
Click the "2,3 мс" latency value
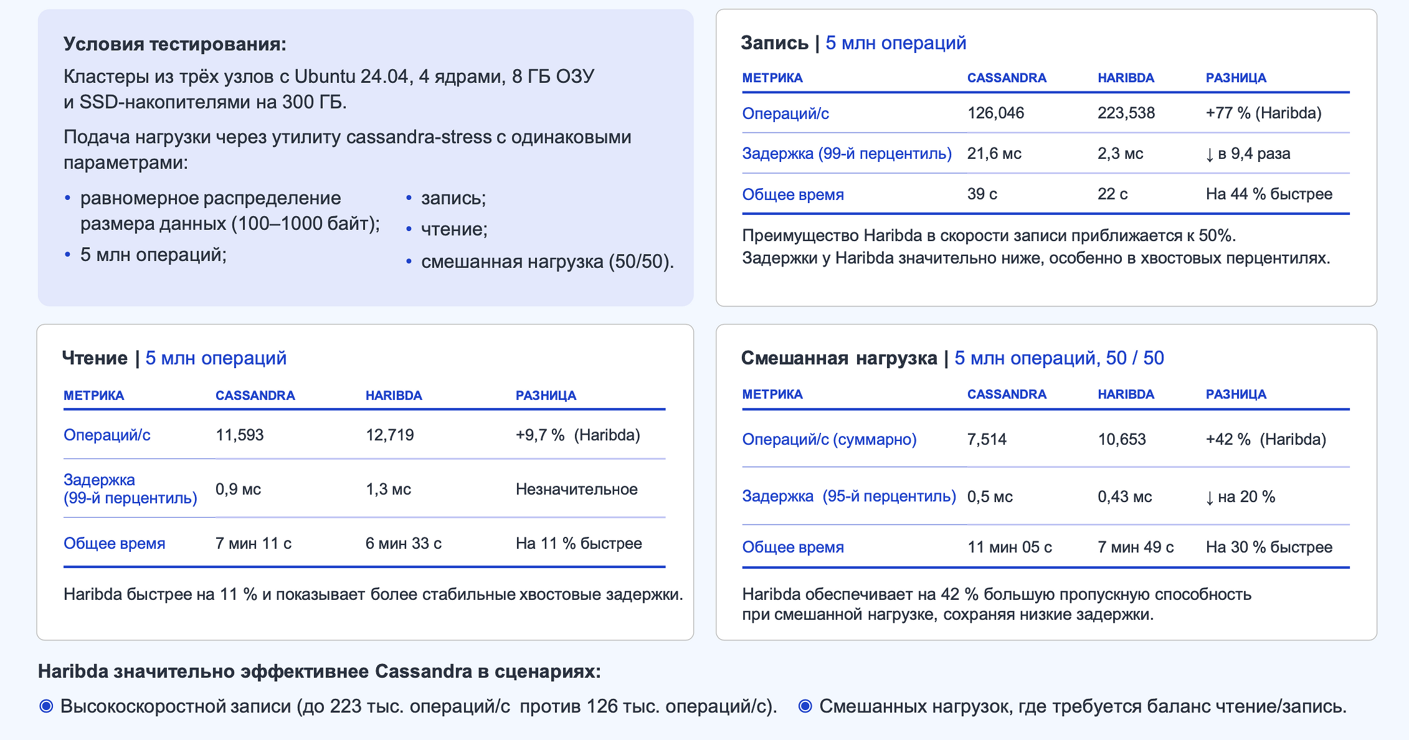point(1121,153)
